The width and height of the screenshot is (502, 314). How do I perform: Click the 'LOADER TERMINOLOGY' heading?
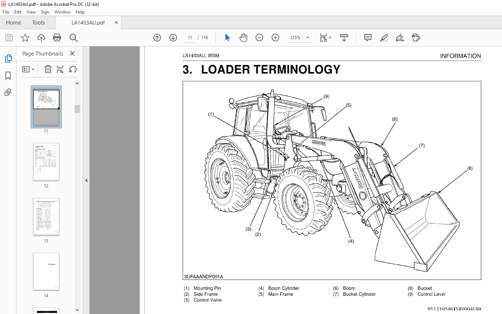click(x=271, y=69)
